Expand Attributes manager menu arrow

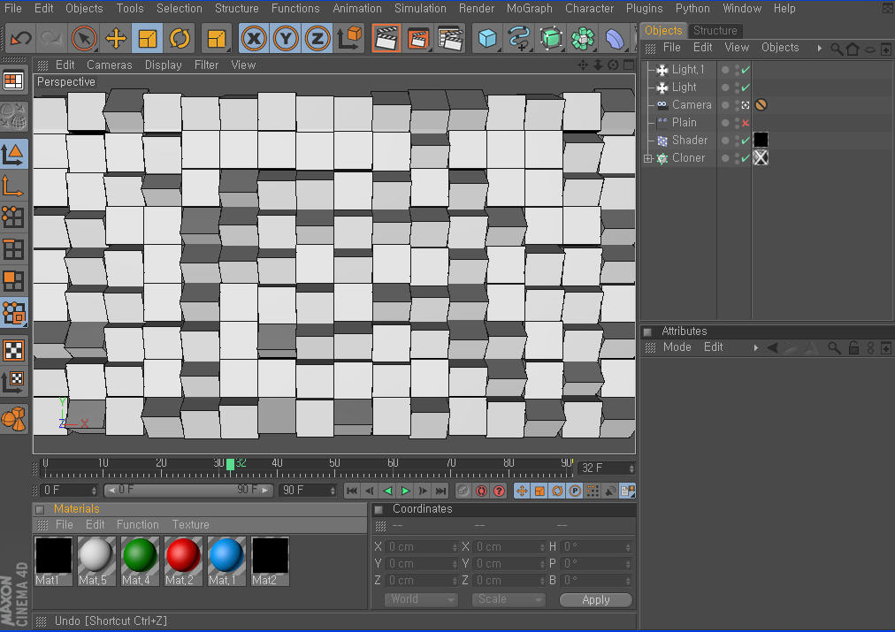point(756,347)
